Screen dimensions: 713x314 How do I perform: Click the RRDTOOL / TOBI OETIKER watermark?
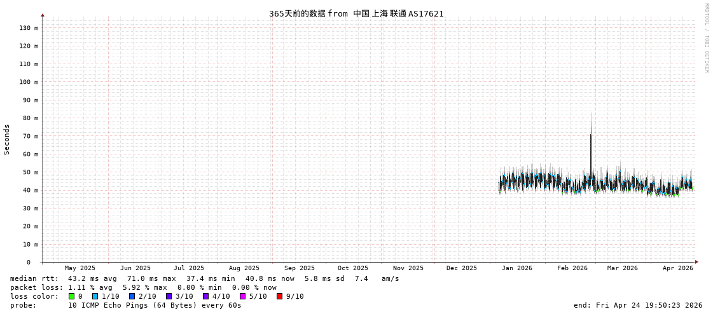coord(706,38)
